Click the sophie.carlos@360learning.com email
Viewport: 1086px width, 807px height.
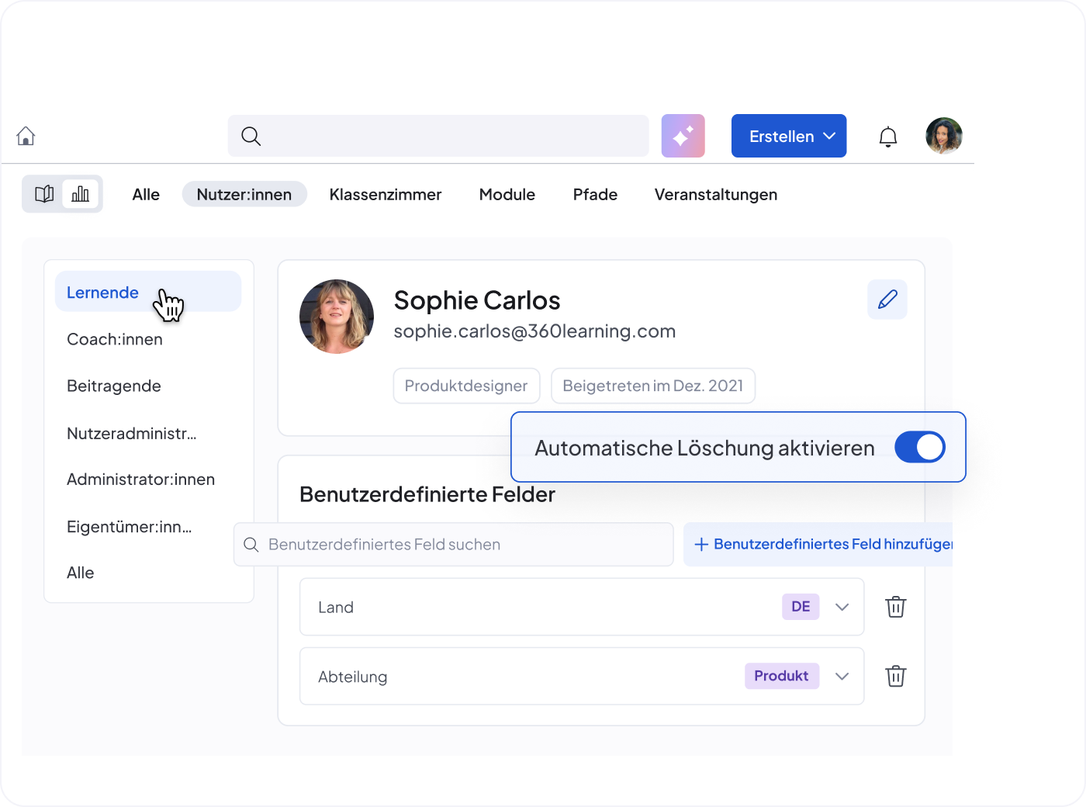(x=534, y=331)
